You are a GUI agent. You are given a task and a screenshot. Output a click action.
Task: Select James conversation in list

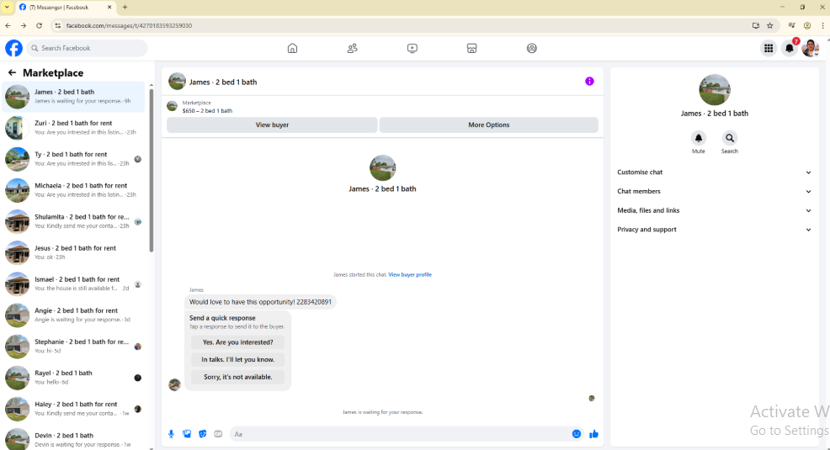(73, 96)
